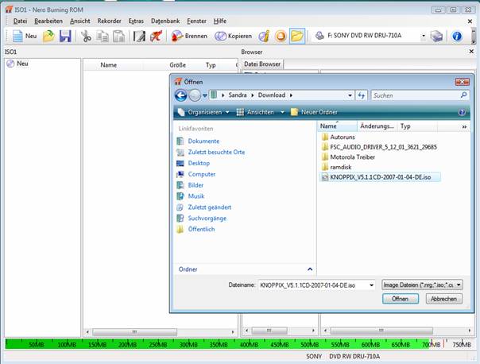480x364 pixels.
Task: Click the eject drive icon in toolbar
Action: pos(436,36)
